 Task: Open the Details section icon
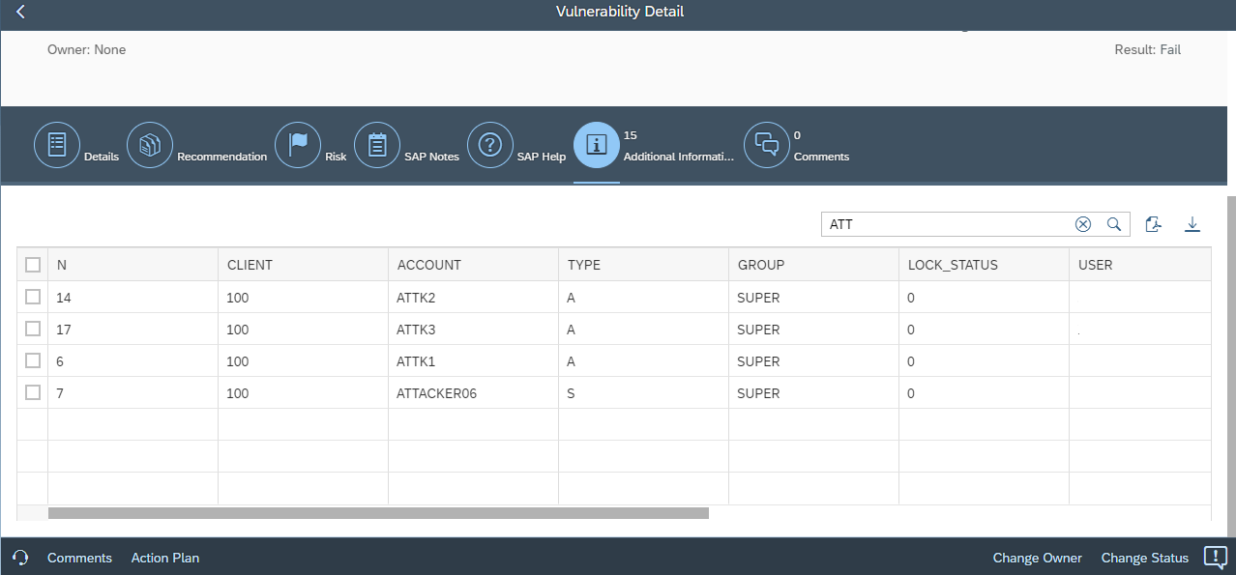point(57,145)
